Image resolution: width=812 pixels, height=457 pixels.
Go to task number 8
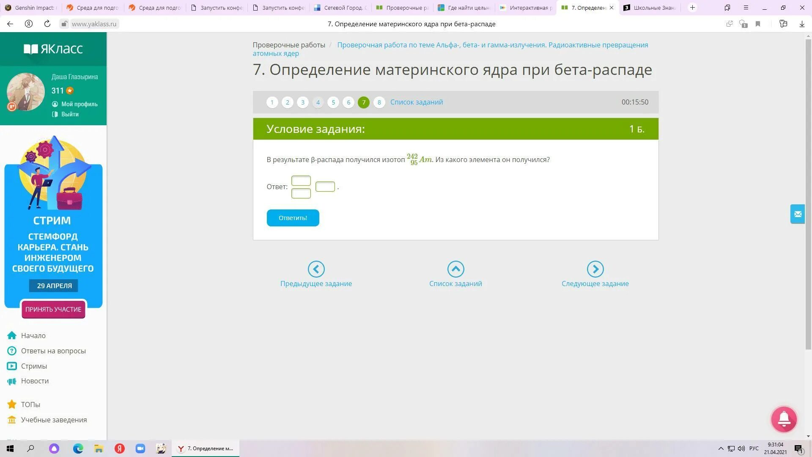tap(379, 102)
